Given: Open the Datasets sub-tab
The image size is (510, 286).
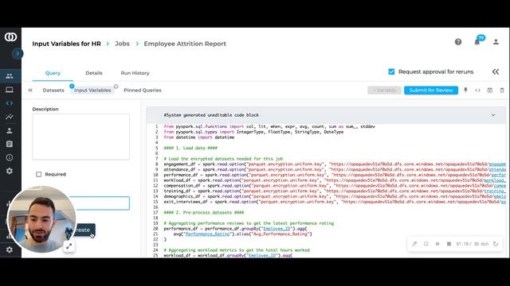Looking at the screenshot, I should tap(53, 90).
